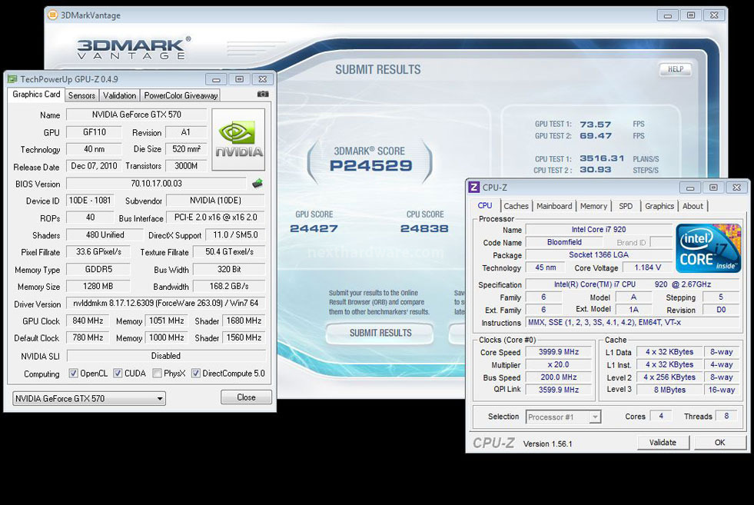This screenshot has width=754, height=505.
Task: Click the Multiplier value x 20.0
Action: 559,364
